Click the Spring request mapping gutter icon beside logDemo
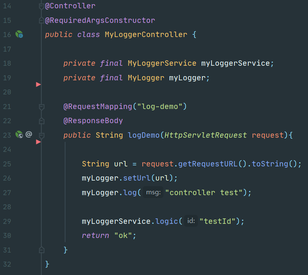Viewport: 308px width, 275px height. [19, 134]
